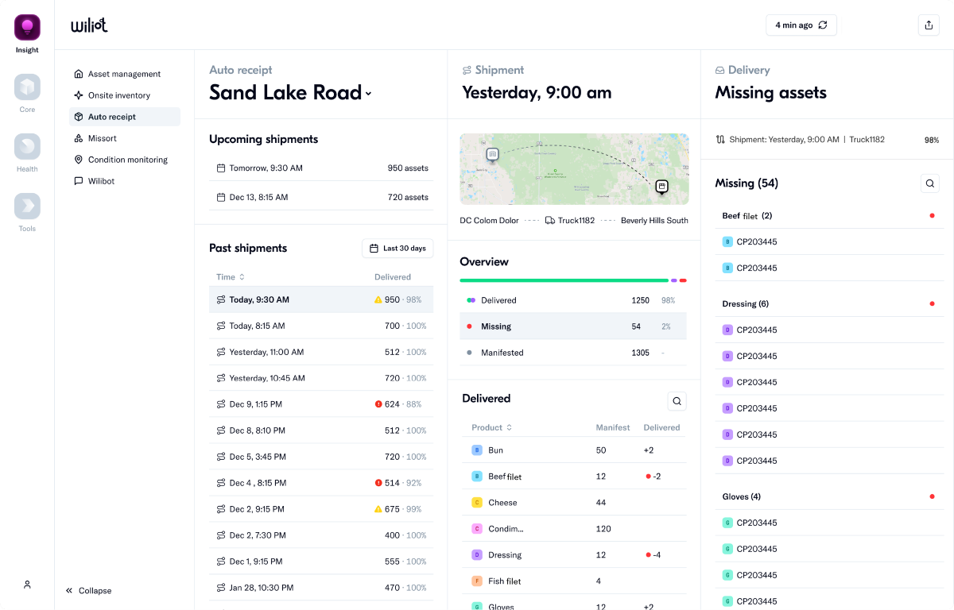Search the Missing assets list
This screenshot has height=610, width=954.
[x=929, y=183]
